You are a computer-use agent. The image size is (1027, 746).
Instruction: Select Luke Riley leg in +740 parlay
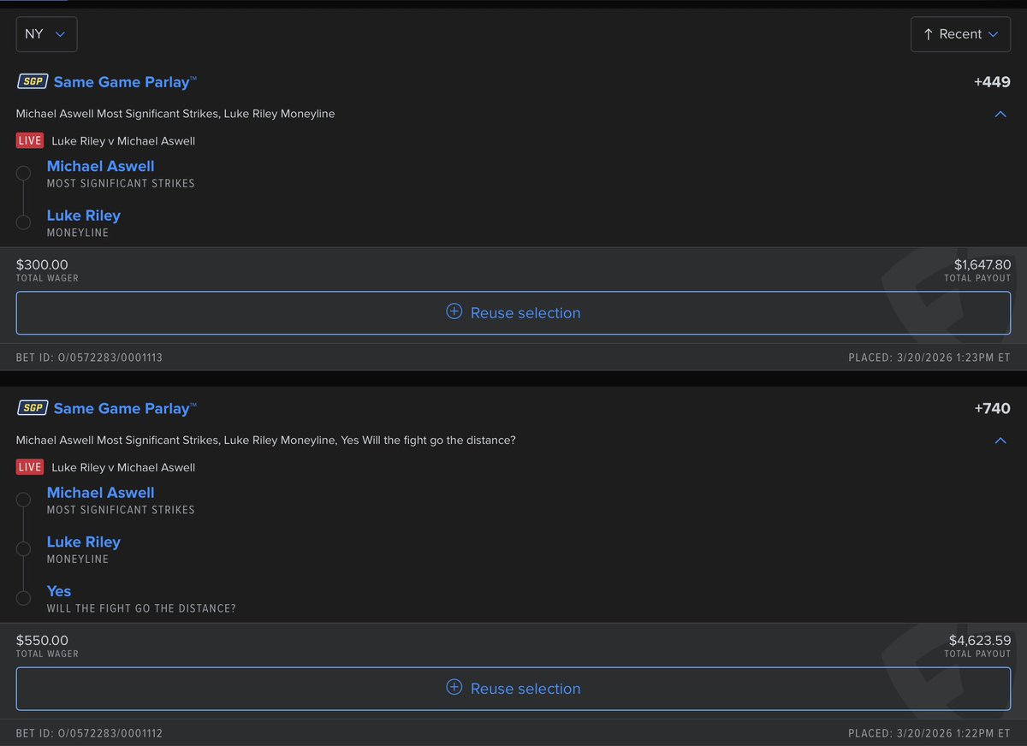(x=84, y=542)
